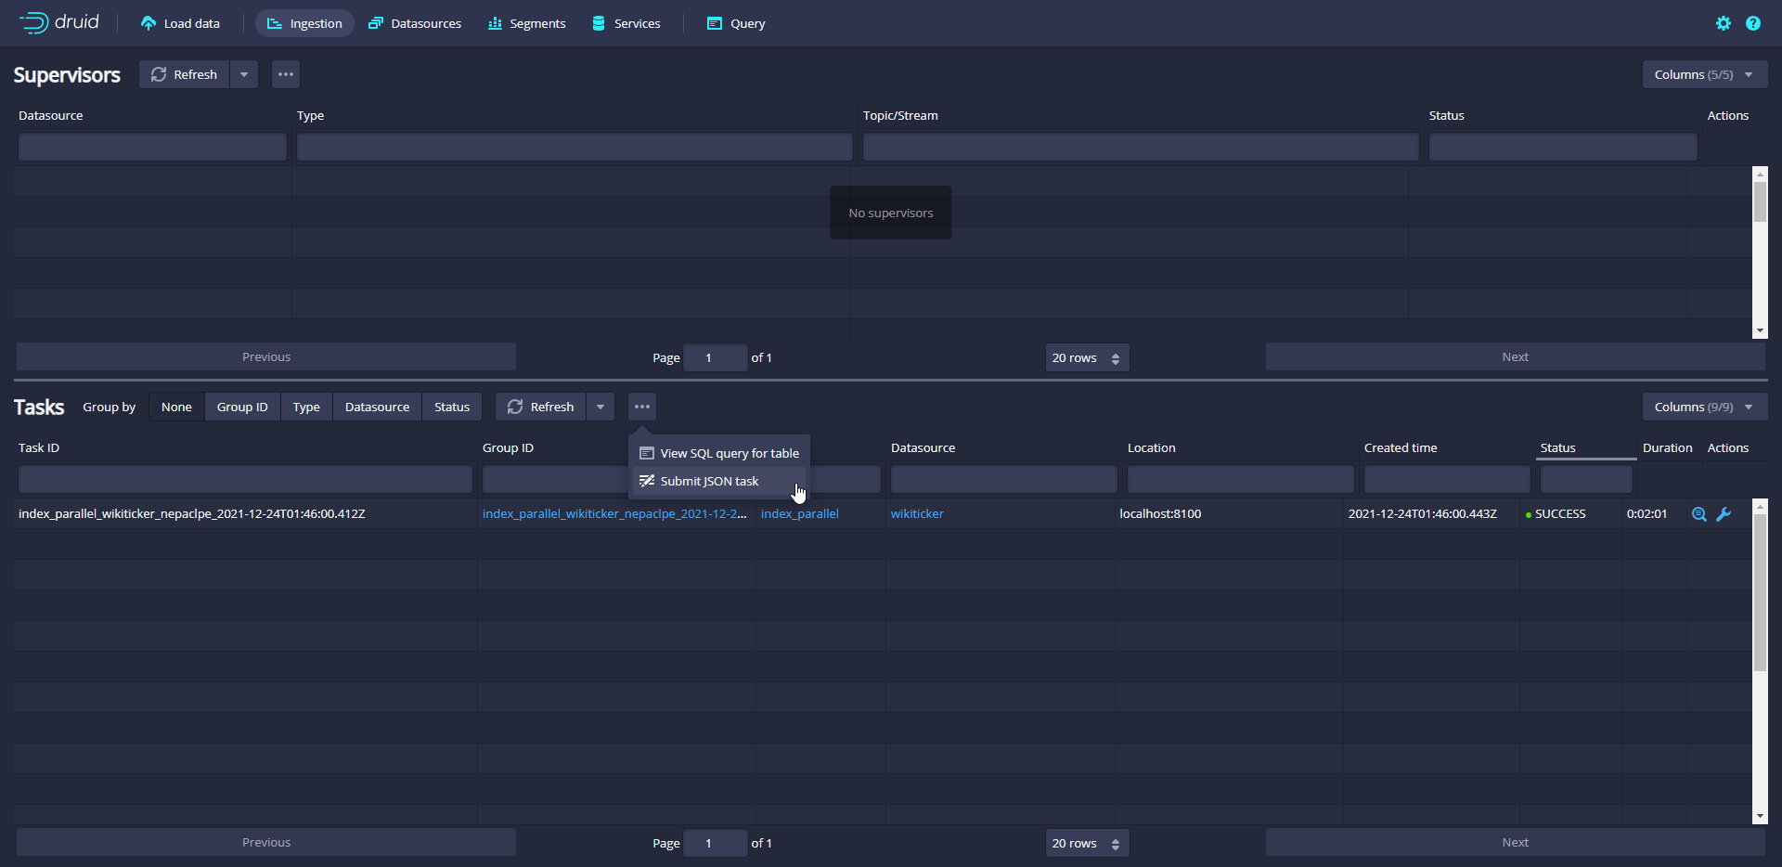
Task: Click Location filter input
Action: coord(1241,479)
